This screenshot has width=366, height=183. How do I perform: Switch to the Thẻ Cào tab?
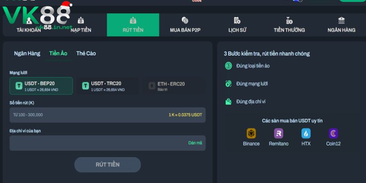coord(86,54)
